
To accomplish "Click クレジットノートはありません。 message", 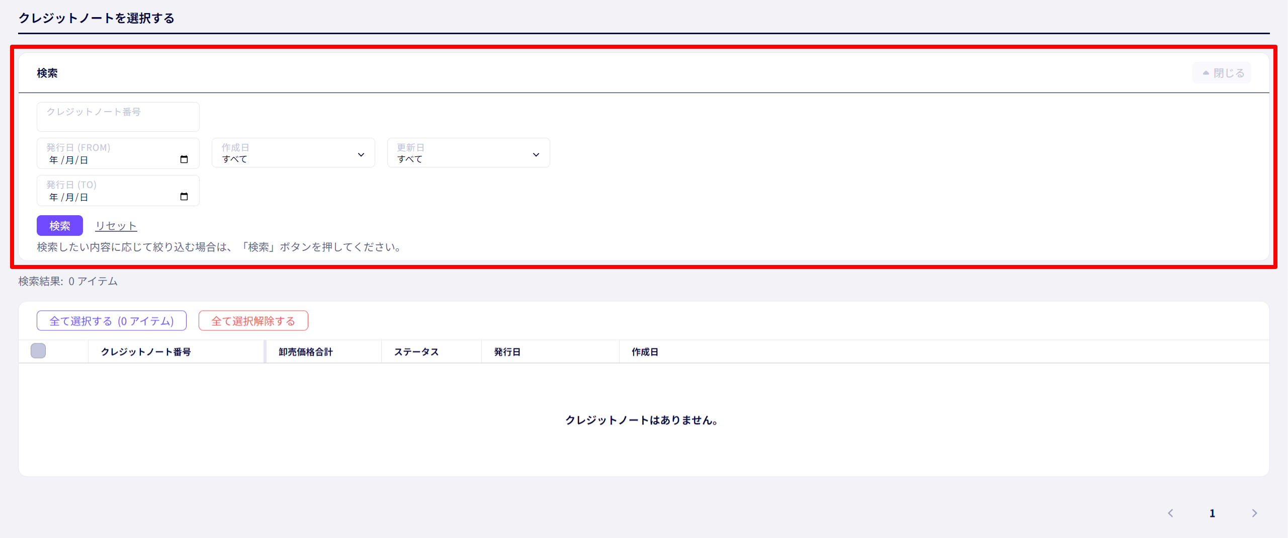I will [x=642, y=420].
